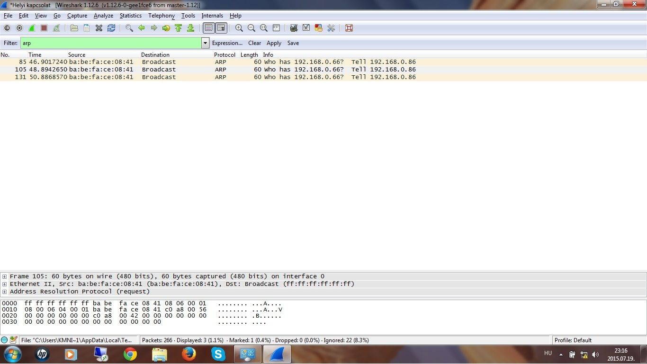Edit coloring rules
Screen dimensions: 647x364
(x=319, y=28)
